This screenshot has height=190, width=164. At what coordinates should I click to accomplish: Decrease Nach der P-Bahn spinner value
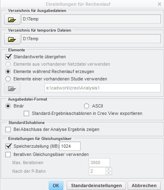pos(109,173)
